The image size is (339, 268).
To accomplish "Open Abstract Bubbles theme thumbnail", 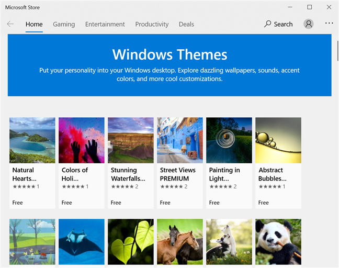I will pyautogui.click(x=278, y=140).
